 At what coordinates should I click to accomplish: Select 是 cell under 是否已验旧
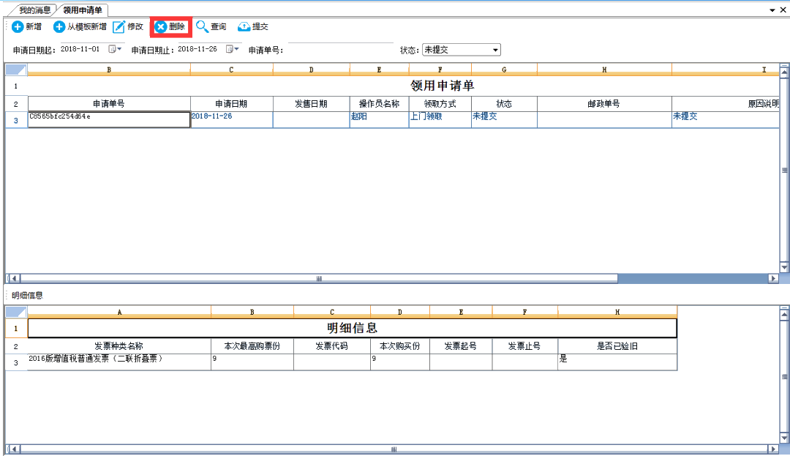(617, 362)
